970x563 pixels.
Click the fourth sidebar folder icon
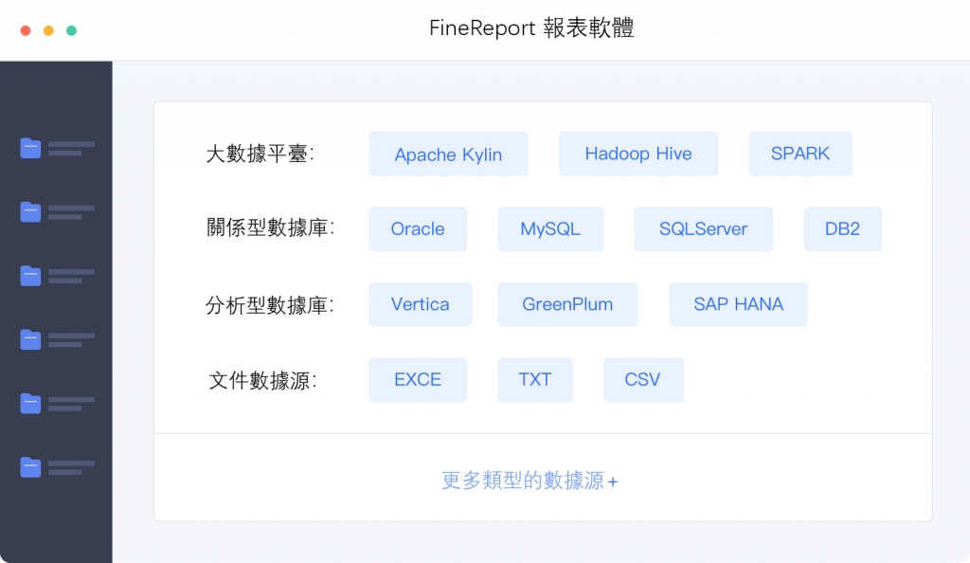(x=30, y=339)
